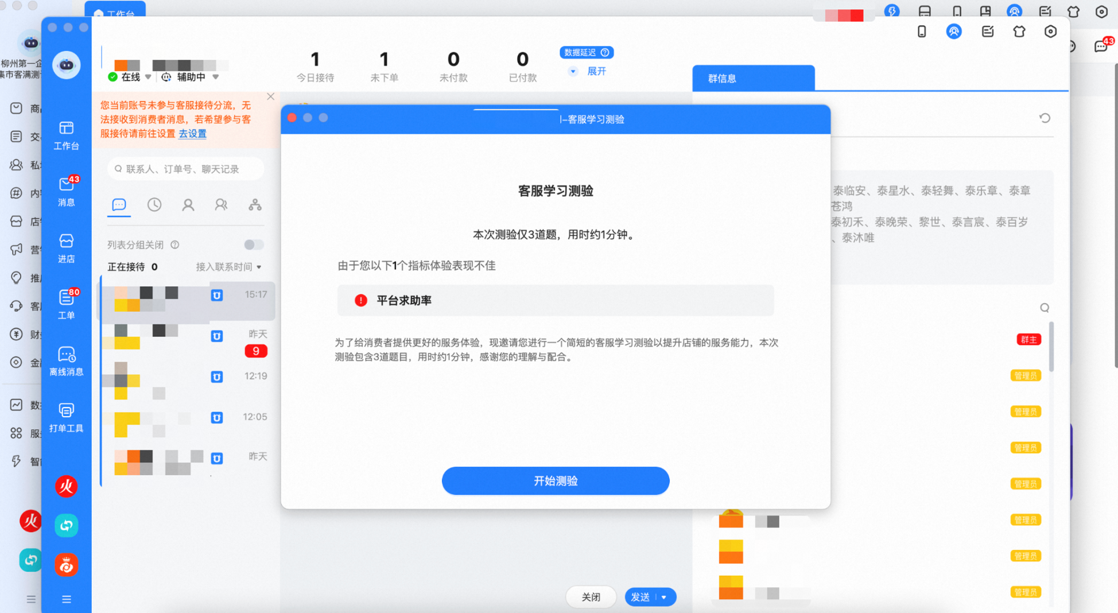Switch to the 群信息 tab
Image resolution: width=1118 pixels, height=613 pixels.
pyautogui.click(x=753, y=78)
